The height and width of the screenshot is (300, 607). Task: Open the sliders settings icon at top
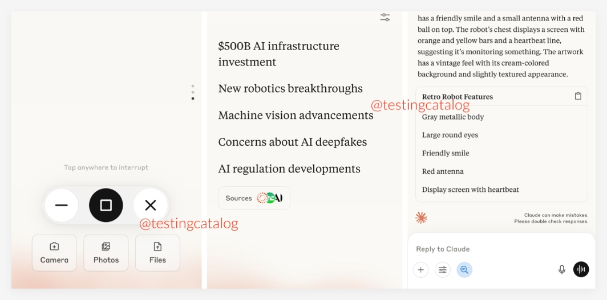(x=385, y=17)
